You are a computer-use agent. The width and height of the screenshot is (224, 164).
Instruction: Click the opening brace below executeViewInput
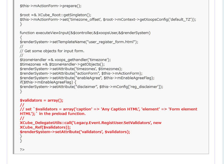(21, 37)
